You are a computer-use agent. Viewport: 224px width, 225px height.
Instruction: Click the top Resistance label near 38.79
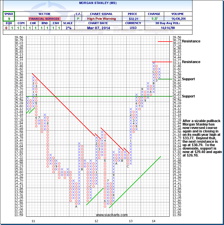tap(191, 41)
